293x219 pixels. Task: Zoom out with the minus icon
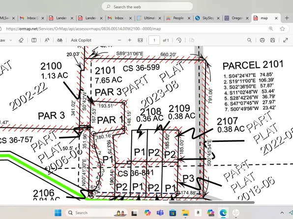(119, 40)
